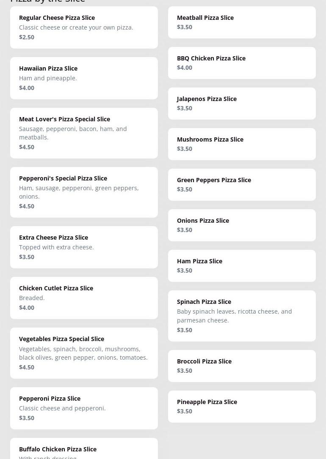Select Broccoli Pizza Slice
This screenshot has width=326, height=459.
coord(242,366)
